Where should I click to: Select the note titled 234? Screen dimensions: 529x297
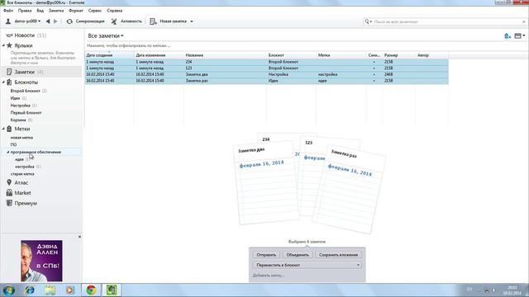point(266,62)
